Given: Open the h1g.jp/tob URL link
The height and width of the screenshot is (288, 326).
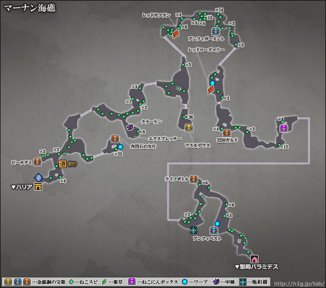Looking at the screenshot, I should [x=299, y=284].
